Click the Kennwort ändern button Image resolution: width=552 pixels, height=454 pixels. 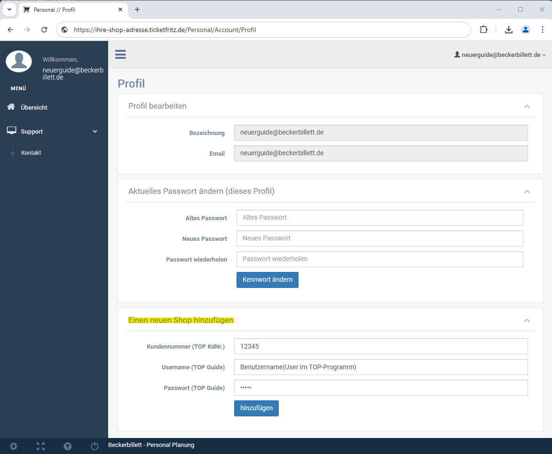point(267,279)
